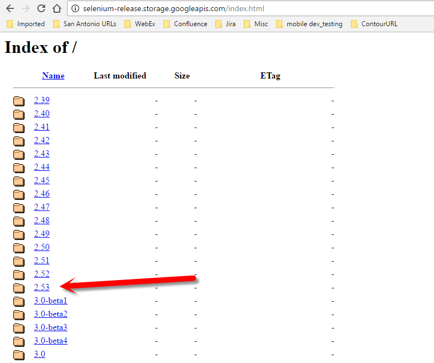Open the 3.0-beta3 directory link
The height and width of the screenshot is (363, 434).
coord(51,327)
